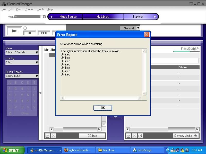Click the device list horizontal scrollbar thumb
The width and height of the screenshot is (206, 154).
[149, 129]
